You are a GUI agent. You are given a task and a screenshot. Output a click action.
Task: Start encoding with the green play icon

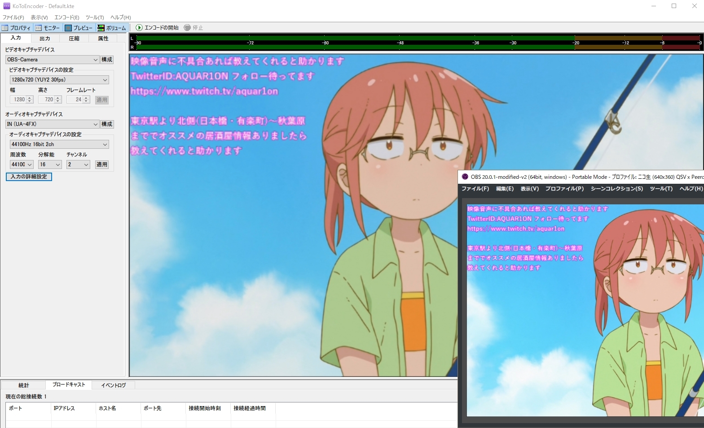tap(157, 28)
